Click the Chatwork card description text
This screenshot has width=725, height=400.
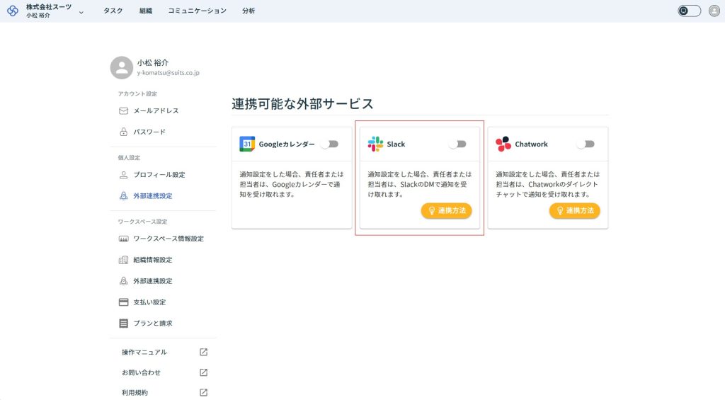(548, 184)
